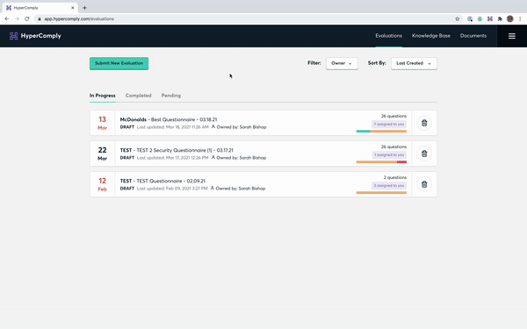Select the In Progress tab

pos(102,96)
